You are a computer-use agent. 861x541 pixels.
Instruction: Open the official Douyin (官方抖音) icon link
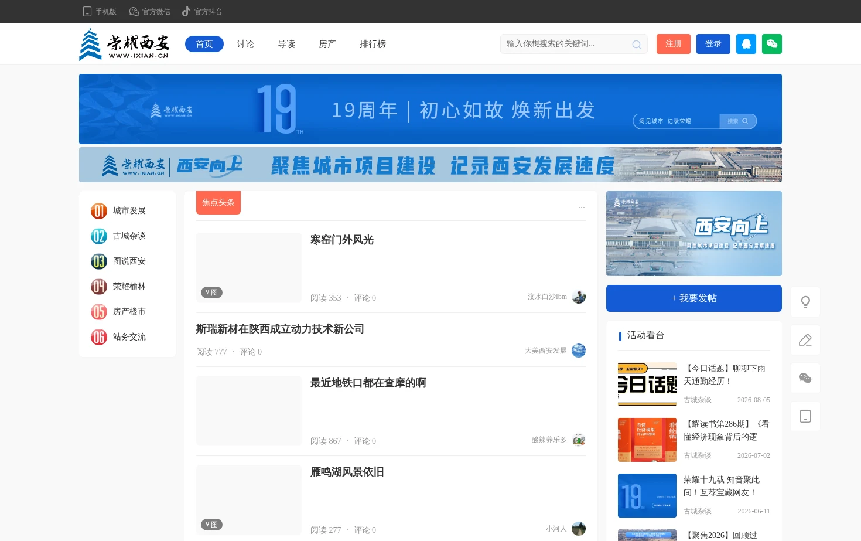point(186,12)
